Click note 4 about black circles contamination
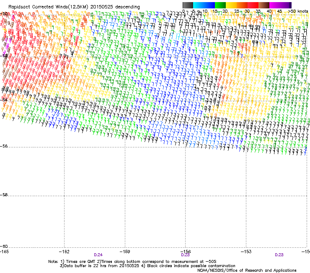Screen dimensions: 310x273 188,266
